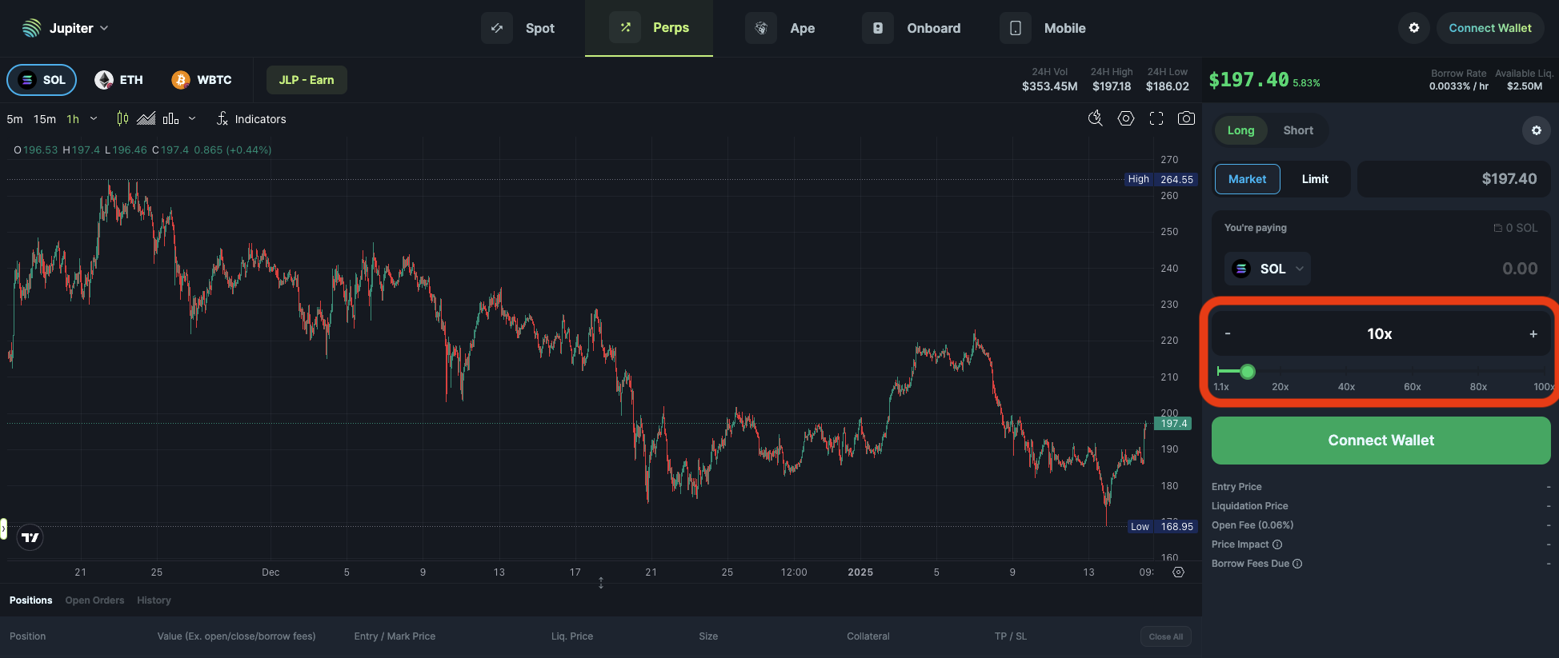This screenshot has height=658, width=1559.
Task: Take a chart snapshot with camera icon
Action: [x=1186, y=118]
